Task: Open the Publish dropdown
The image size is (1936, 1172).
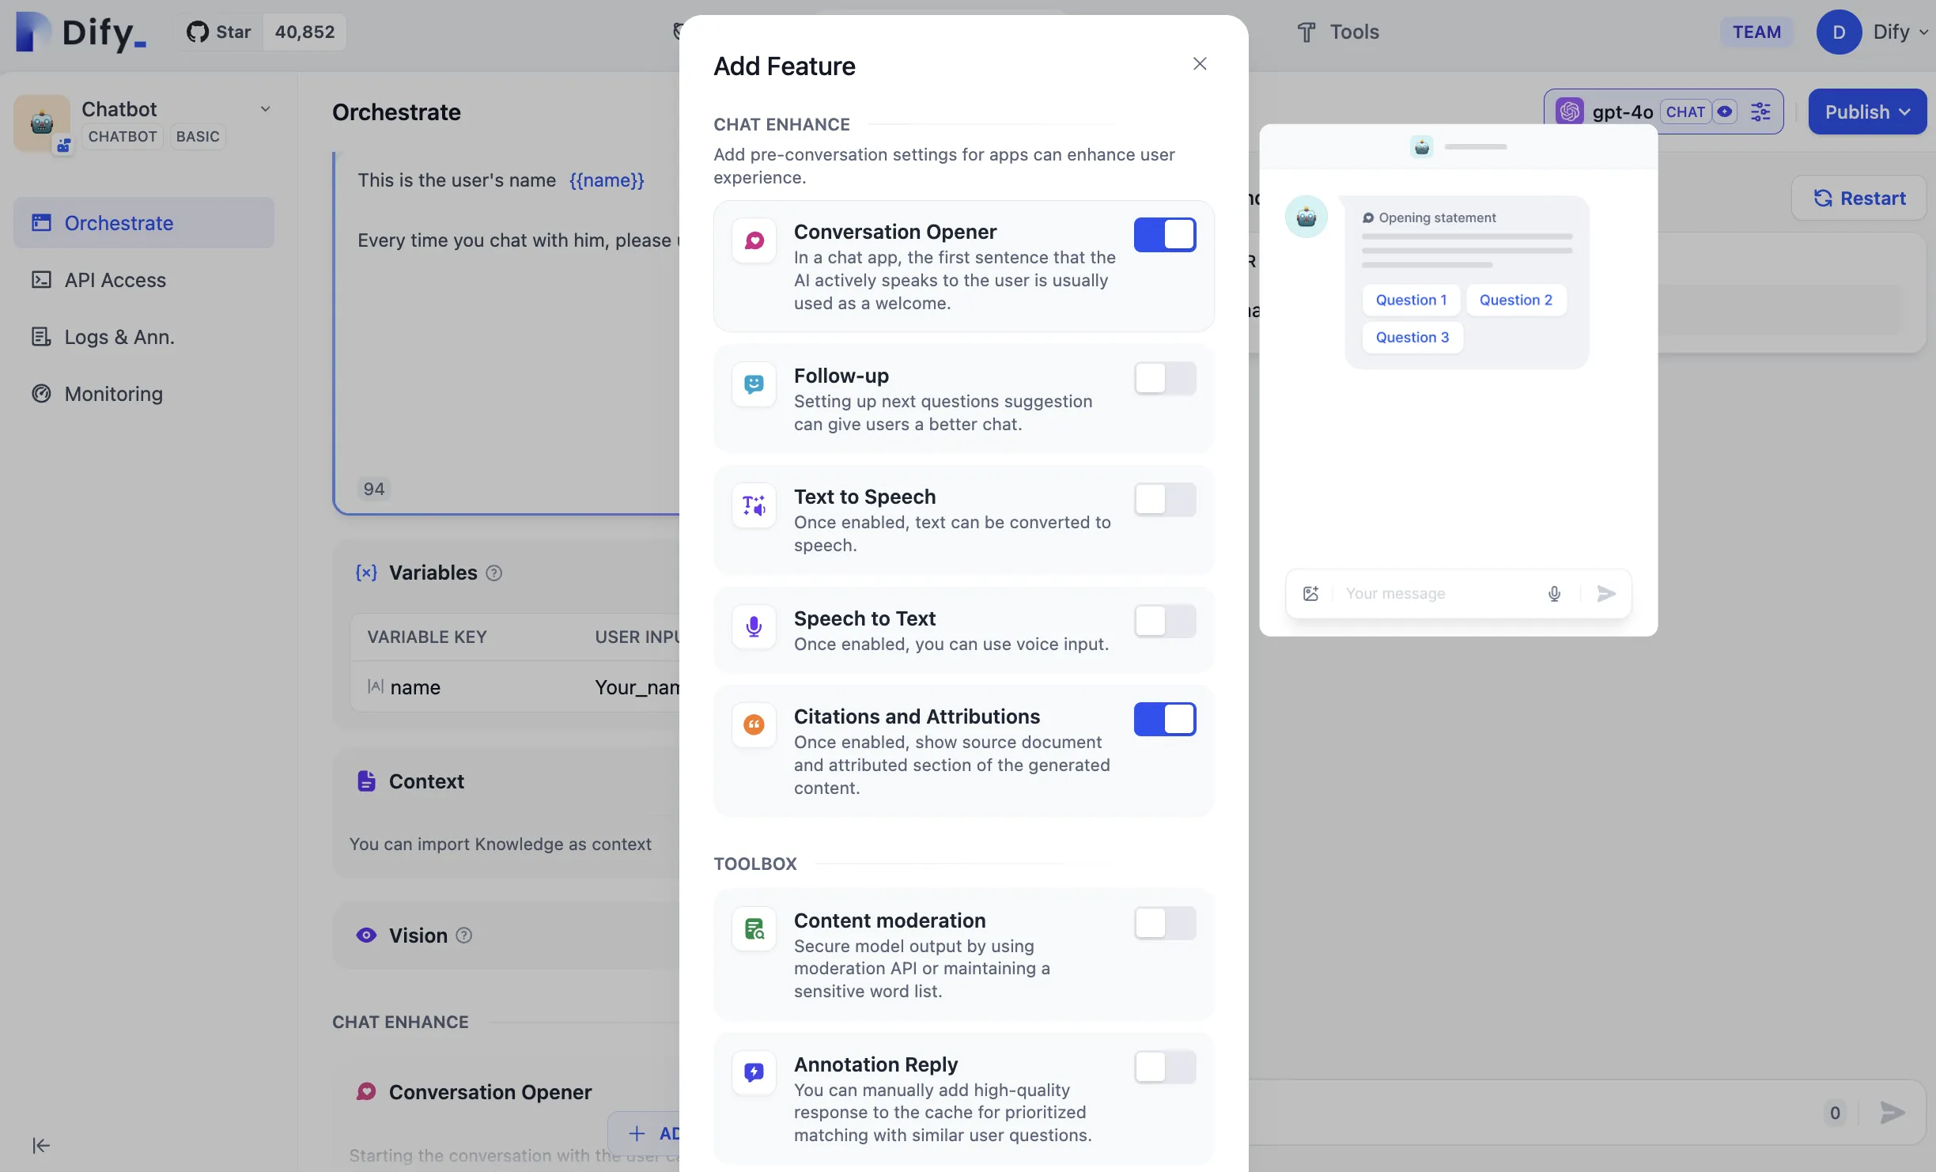Action: 1866,112
